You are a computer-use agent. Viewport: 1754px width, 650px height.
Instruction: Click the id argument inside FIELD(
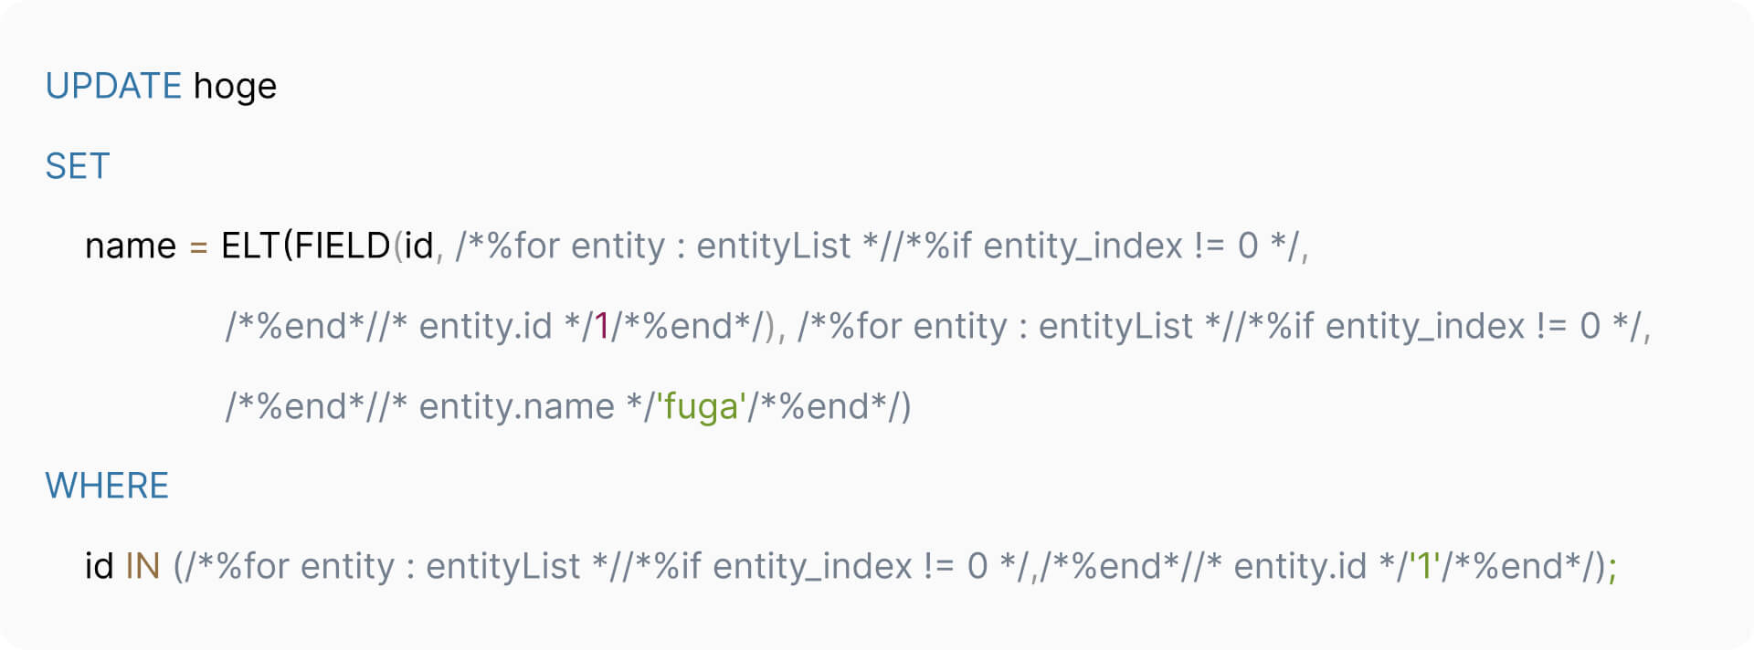[418, 246]
